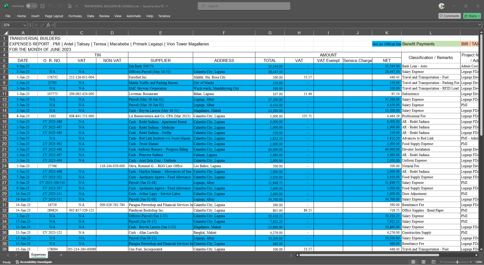
Task: Switch to Page Break Preview icon
Action: [433, 262]
